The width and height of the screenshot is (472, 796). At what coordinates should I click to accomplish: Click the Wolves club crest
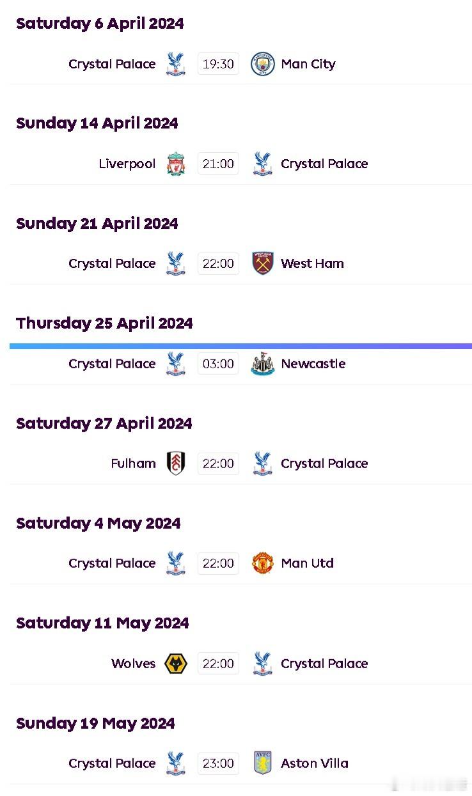click(x=176, y=664)
